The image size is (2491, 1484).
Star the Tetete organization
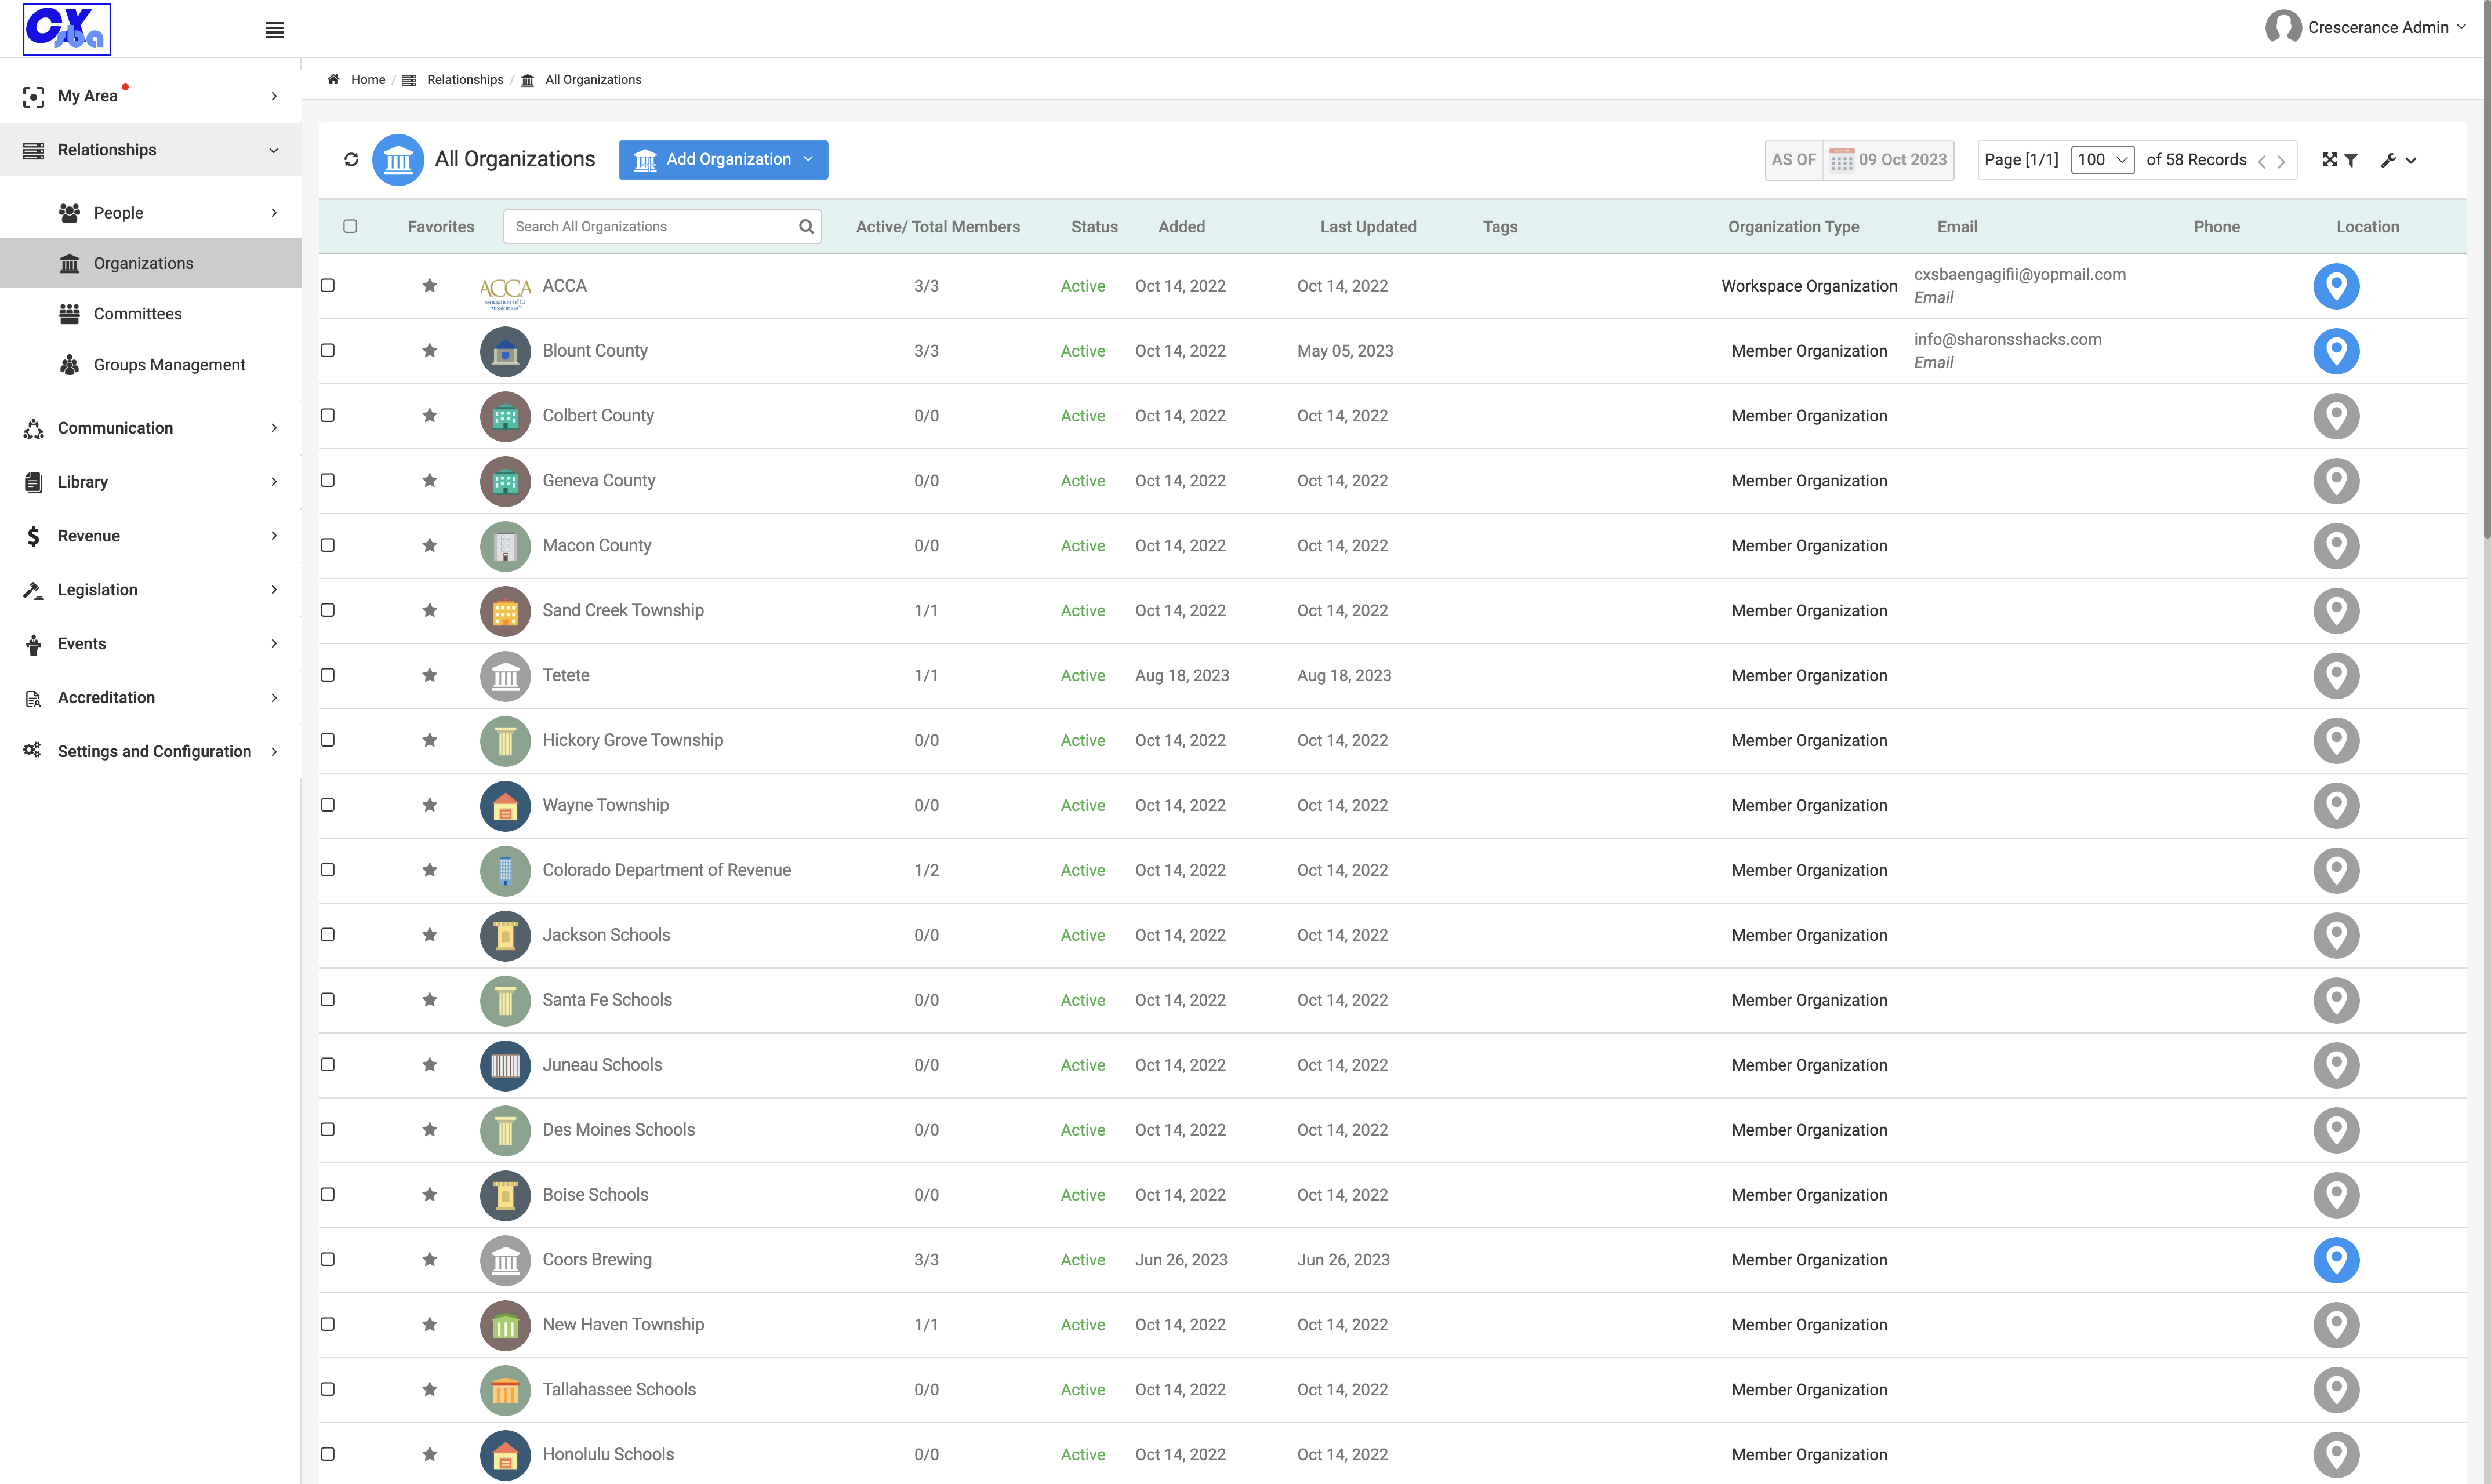429,675
